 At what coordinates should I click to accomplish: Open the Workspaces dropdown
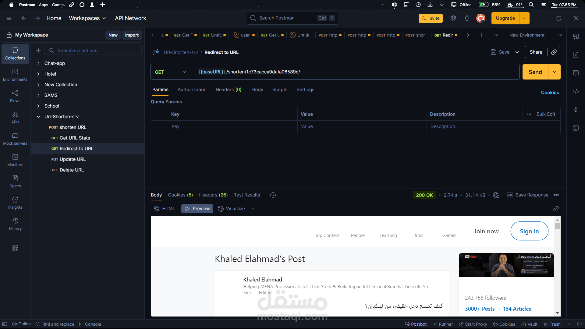point(87,18)
